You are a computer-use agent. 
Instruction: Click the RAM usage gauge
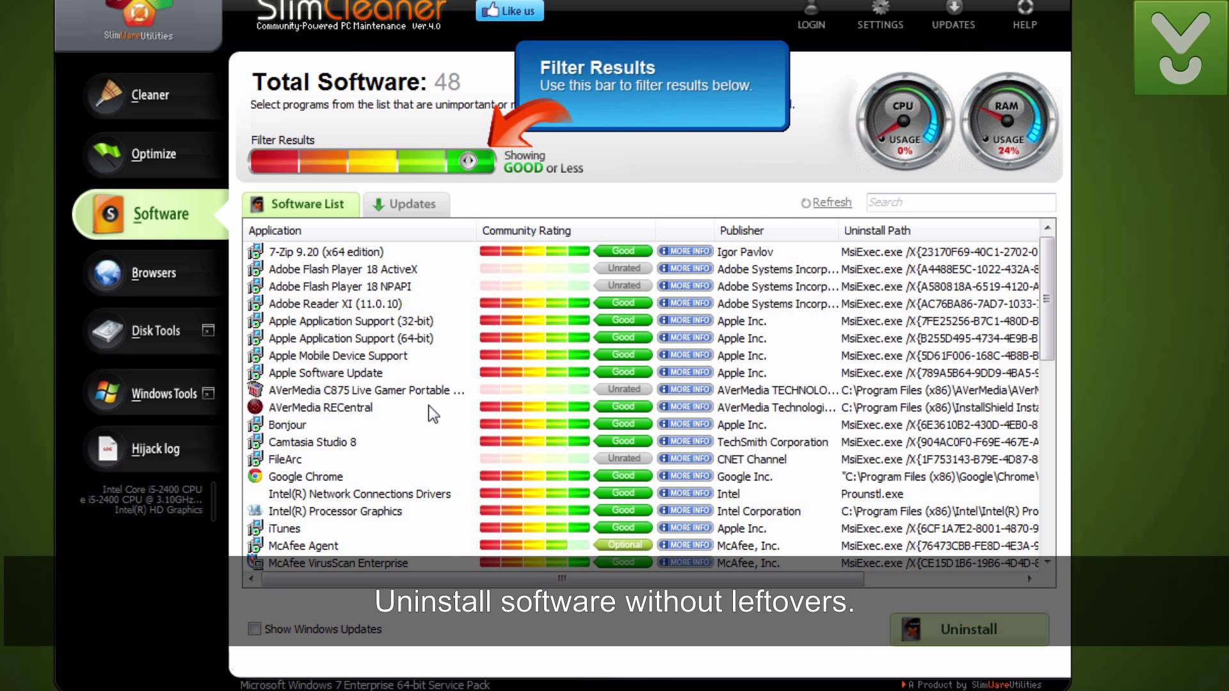[1008, 122]
